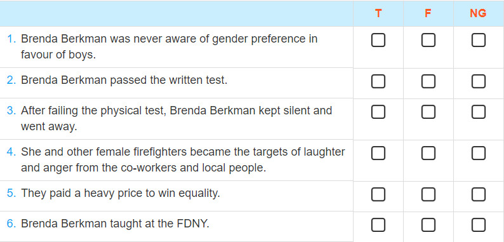Mark 'paid a heavy price' as True

tap(378, 194)
